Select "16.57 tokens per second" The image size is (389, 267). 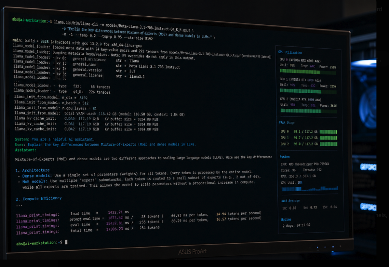pos(239,219)
